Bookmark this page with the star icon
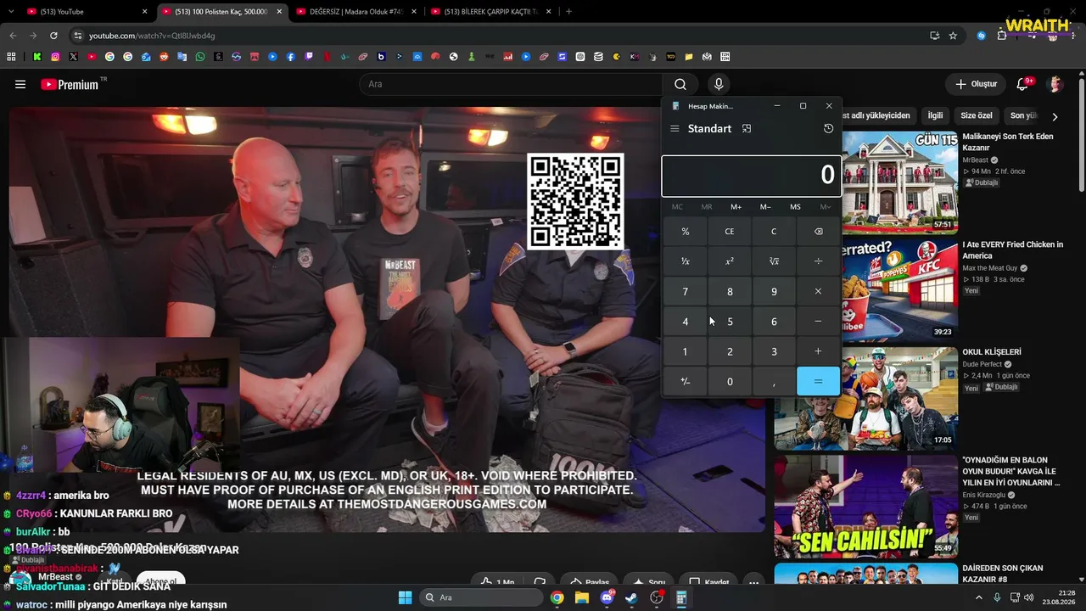Screen dimensions: 1086x611 click(953, 36)
